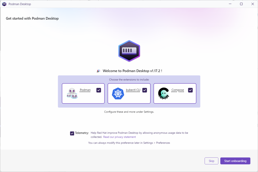Open the Read our privacy statement link
This screenshot has height=172, width=258.
[x=119, y=137]
